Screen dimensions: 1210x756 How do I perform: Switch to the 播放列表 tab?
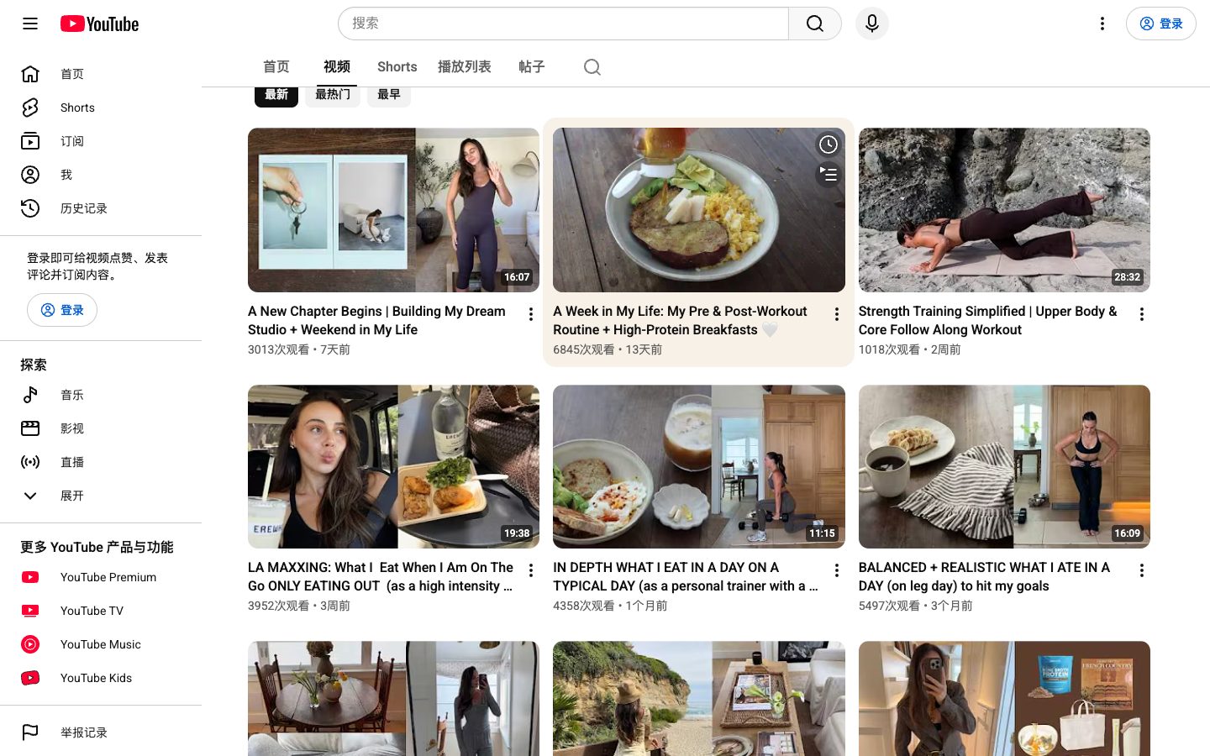(465, 67)
